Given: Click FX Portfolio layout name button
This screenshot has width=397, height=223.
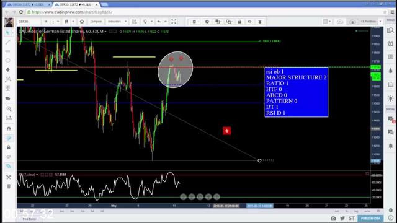Looking at the screenshot, I should pos(368,22).
